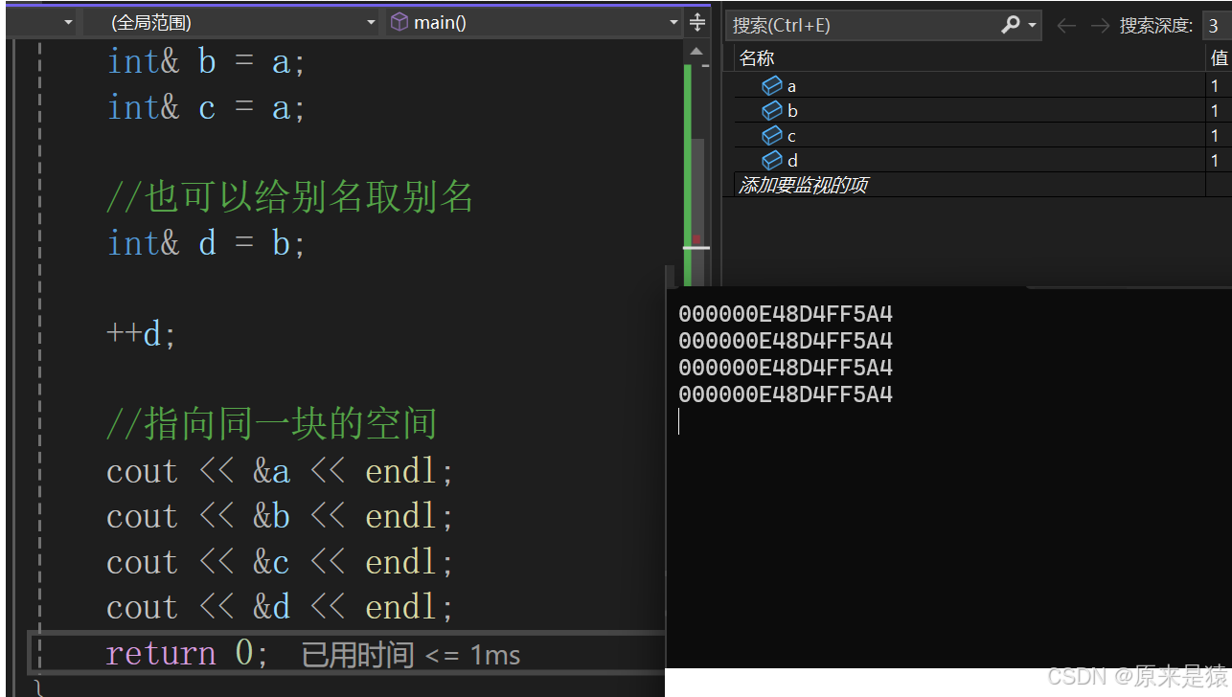Image resolution: width=1232 pixels, height=697 pixels.
Task: Select the variable icon for watch item d
Action: 772,160
